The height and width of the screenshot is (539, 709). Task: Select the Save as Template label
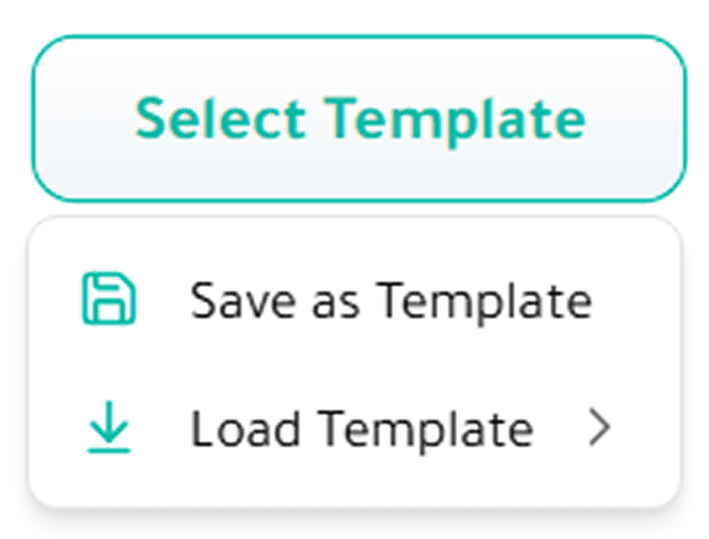coord(391,301)
